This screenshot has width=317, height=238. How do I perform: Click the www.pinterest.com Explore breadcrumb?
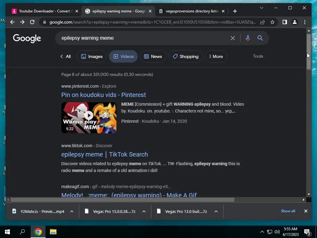click(x=89, y=86)
